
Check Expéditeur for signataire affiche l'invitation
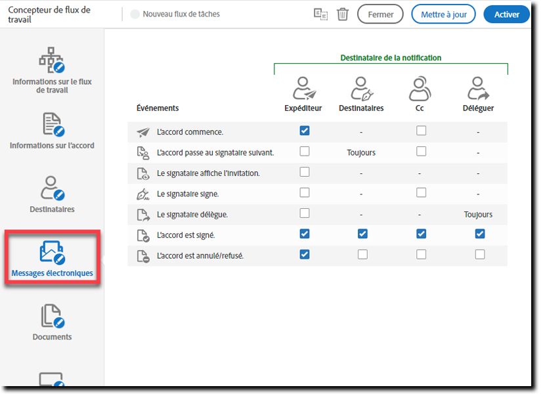(305, 172)
